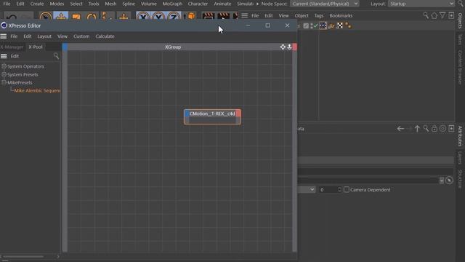Open the XPresso Editor hamburger menu
Viewport: 465px width, 262px height.
4,36
